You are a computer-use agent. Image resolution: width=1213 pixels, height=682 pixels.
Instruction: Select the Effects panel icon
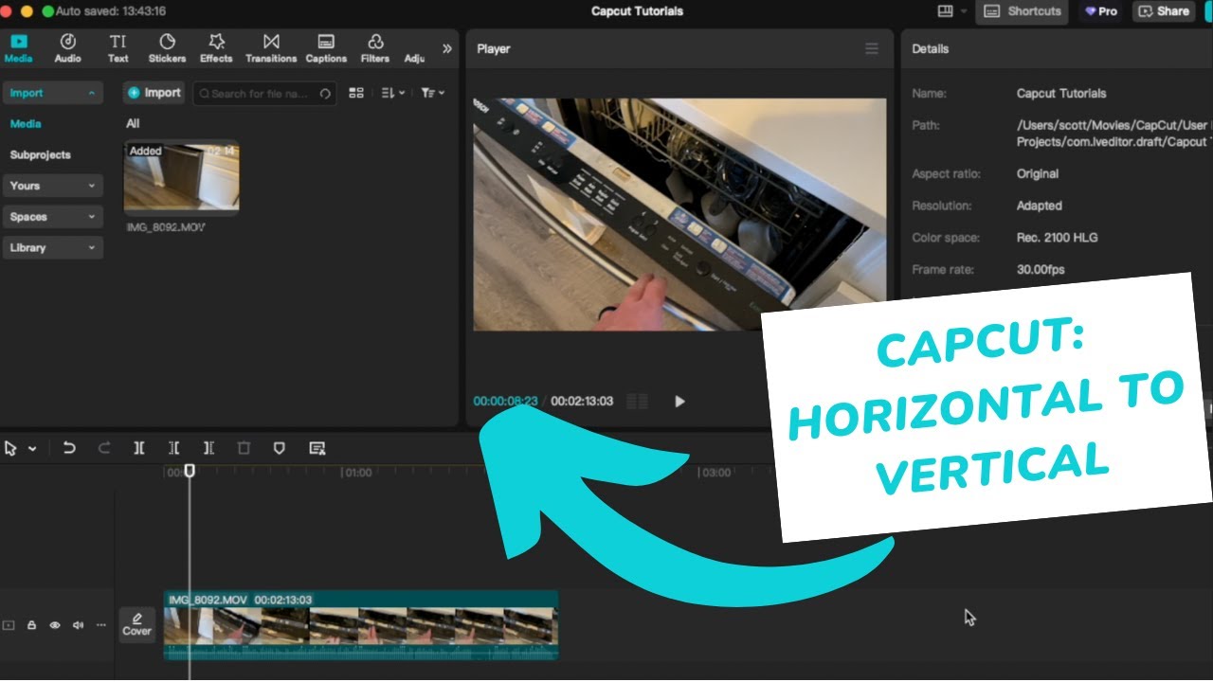coord(216,47)
